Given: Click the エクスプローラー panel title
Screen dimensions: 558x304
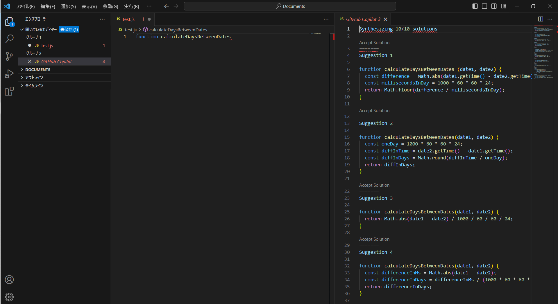Looking at the screenshot, I should (37, 19).
